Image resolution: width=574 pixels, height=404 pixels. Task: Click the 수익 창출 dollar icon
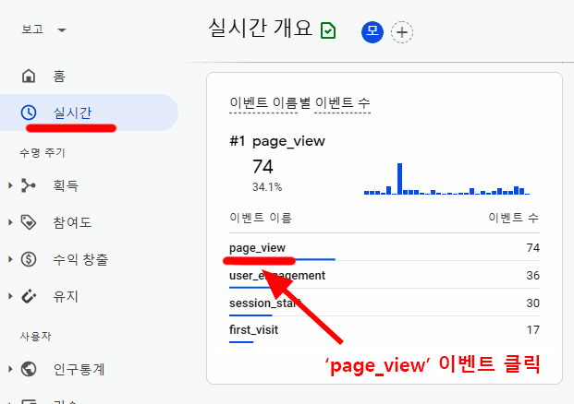pos(29,259)
